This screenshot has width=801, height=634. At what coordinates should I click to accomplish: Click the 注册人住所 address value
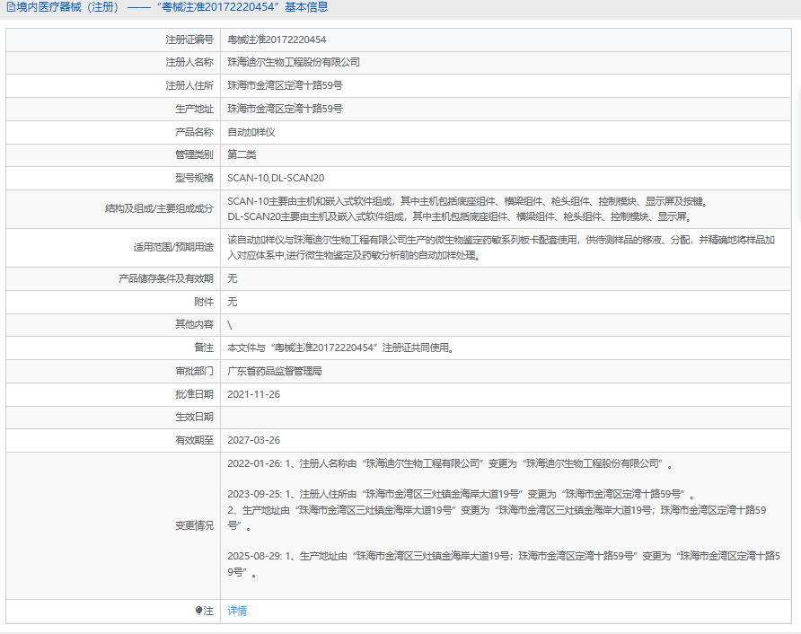coord(285,85)
